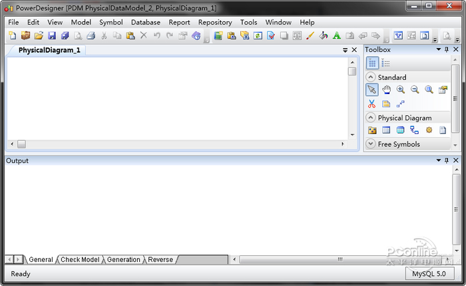
Task: Click the green A font icon
Action: pos(336,36)
